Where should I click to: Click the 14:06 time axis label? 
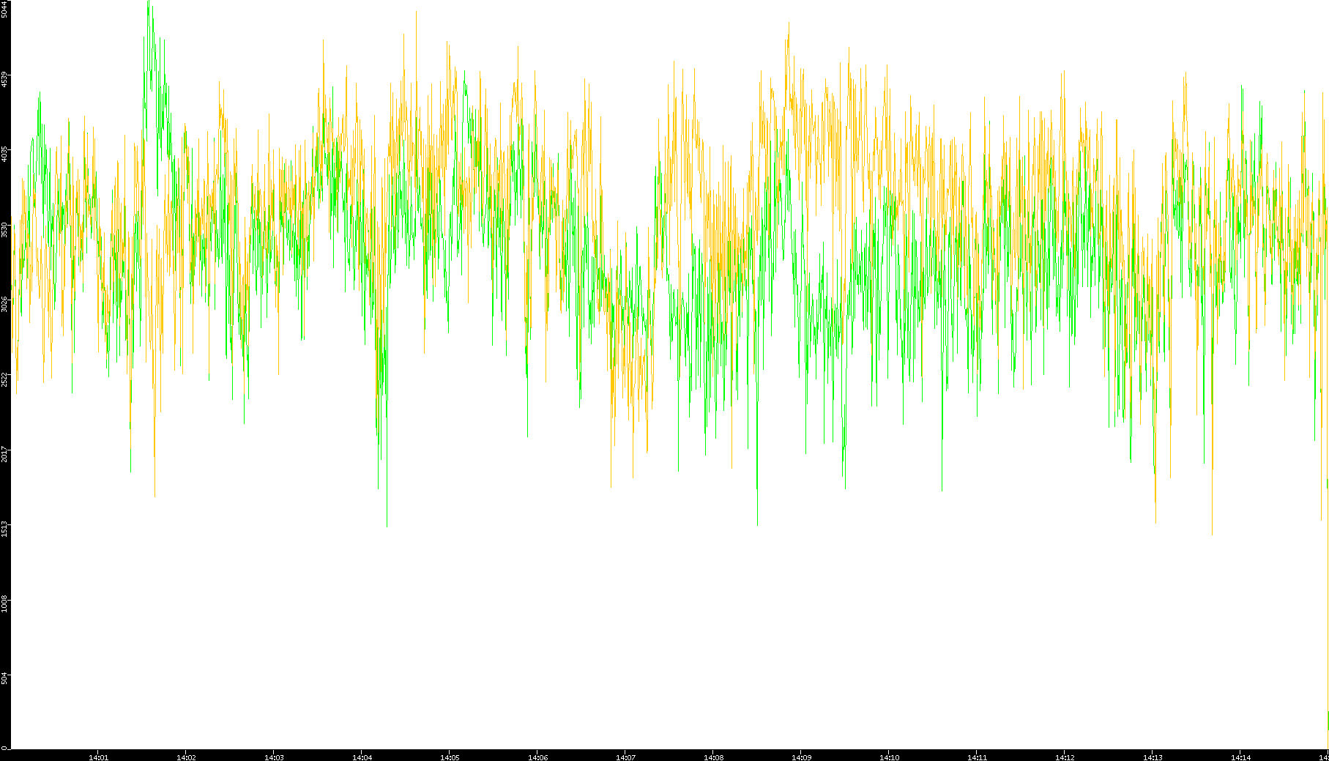pyautogui.click(x=537, y=757)
